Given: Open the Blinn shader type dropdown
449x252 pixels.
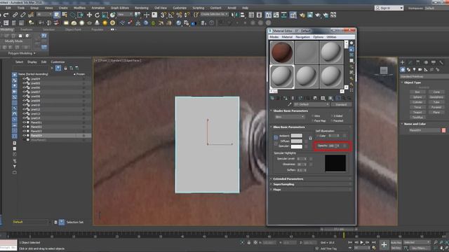Looking at the screenshot, I should pyautogui.click(x=289, y=117).
